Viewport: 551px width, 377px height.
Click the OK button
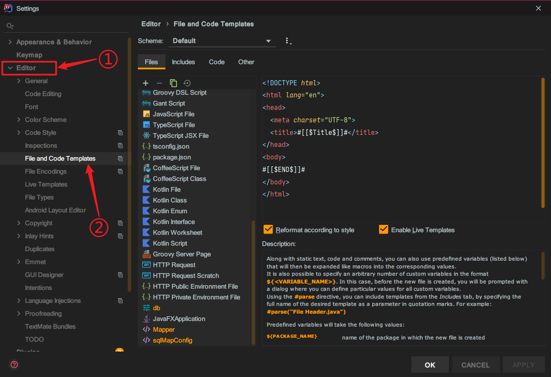[430, 365]
